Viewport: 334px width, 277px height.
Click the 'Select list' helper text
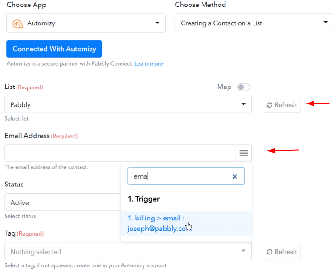tap(17, 118)
